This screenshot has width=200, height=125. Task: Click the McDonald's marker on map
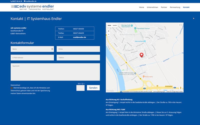[143, 76]
